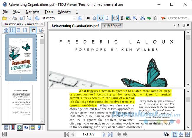Image resolution: width=192 pixels, height=138 pixels.
Task: Switch to the 4LF4FD.pdf tab
Action: (112, 26)
